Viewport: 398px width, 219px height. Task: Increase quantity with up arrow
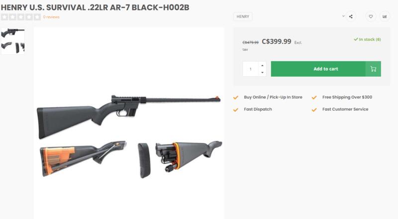[x=262, y=65]
